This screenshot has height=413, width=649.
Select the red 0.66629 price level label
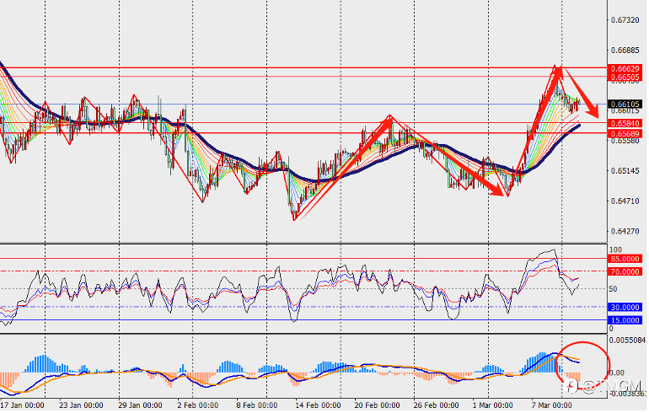625,69
